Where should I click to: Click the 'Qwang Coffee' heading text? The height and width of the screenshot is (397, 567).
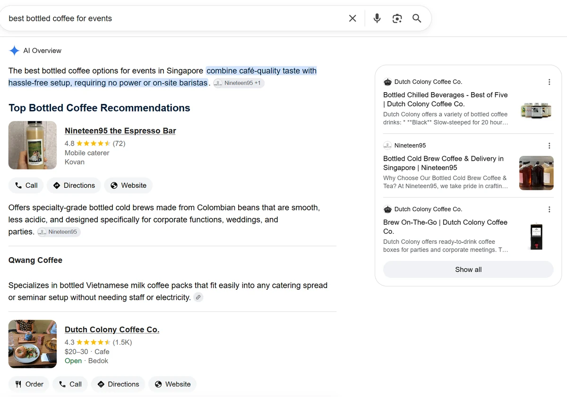35,260
